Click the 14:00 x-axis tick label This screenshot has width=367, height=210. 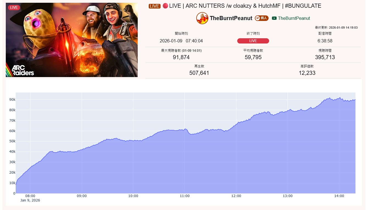(339, 196)
